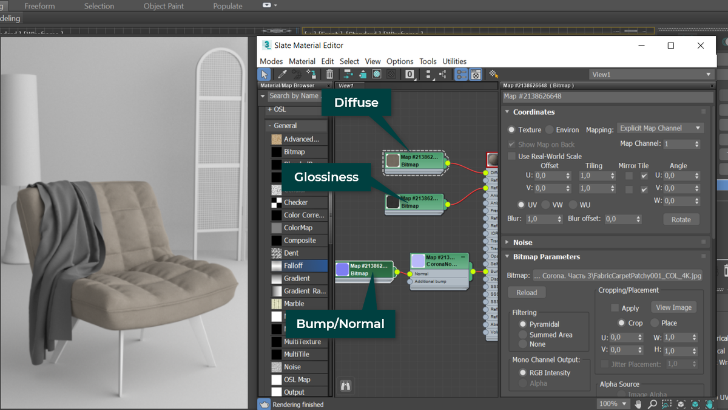The width and height of the screenshot is (728, 410).
Task: Open the Options menu
Action: (x=400, y=61)
